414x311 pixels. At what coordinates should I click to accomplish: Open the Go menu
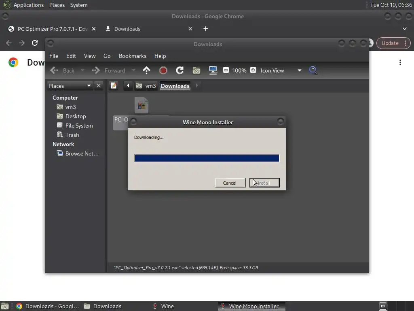click(x=107, y=56)
